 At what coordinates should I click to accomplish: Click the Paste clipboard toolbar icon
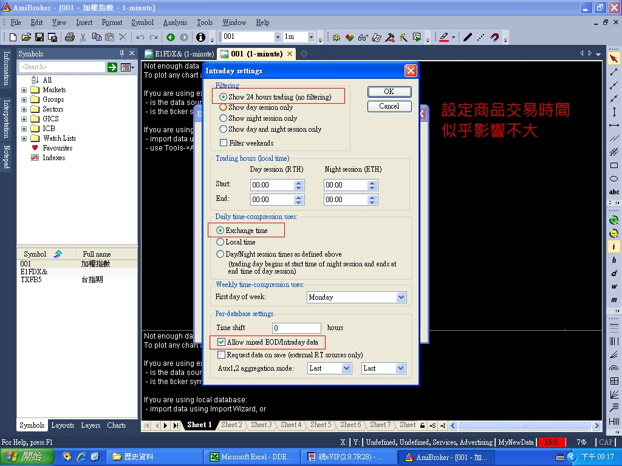[x=109, y=37]
